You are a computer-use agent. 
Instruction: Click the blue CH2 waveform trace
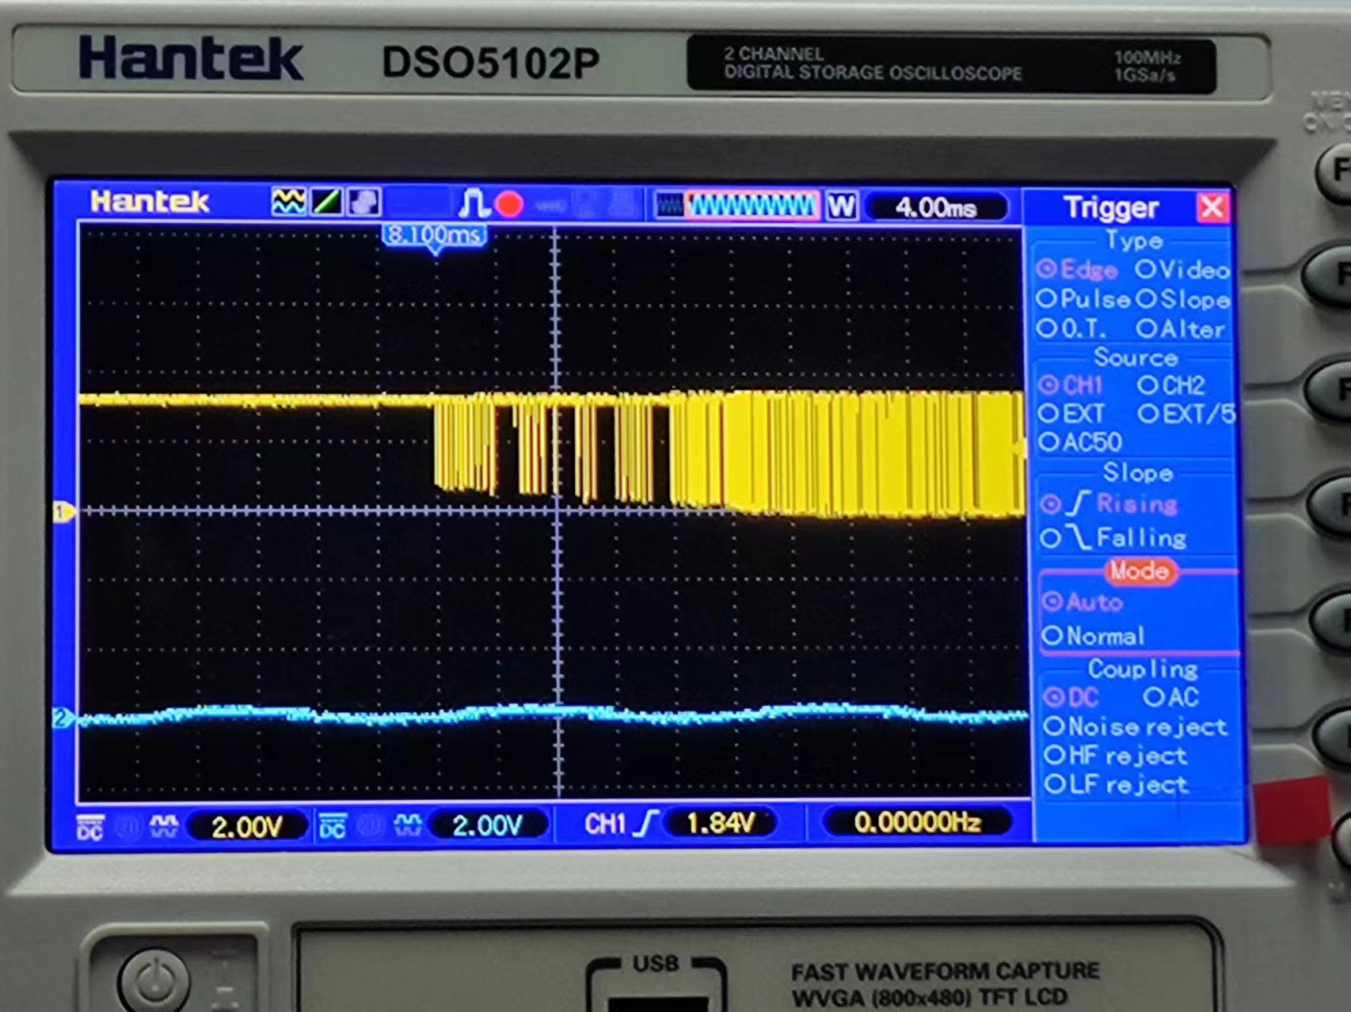tap(553, 714)
